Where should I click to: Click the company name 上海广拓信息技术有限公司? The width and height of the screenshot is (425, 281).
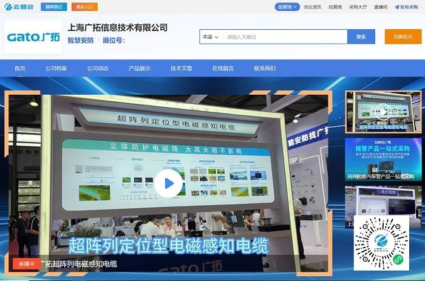point(117,27)
